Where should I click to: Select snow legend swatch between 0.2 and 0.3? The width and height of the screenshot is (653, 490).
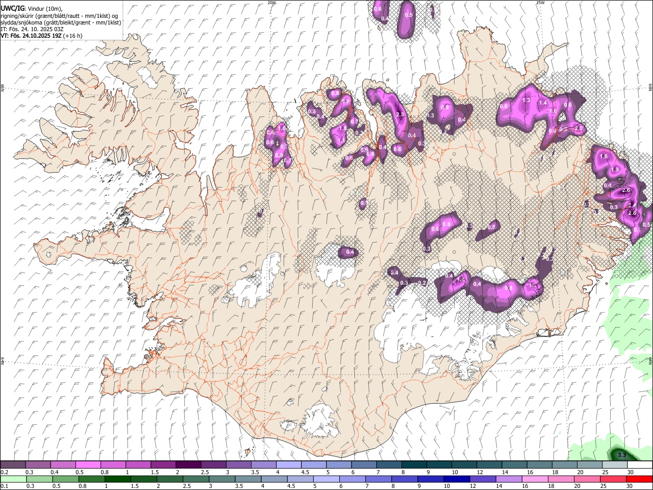click(13, 465)
